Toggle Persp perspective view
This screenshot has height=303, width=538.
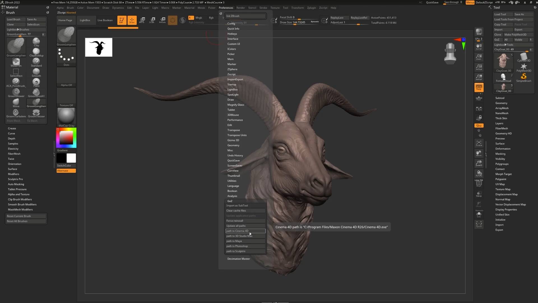point(479,87)
